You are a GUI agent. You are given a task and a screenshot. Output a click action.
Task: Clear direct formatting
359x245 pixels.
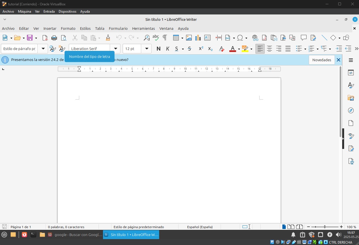tap(221, 49)
